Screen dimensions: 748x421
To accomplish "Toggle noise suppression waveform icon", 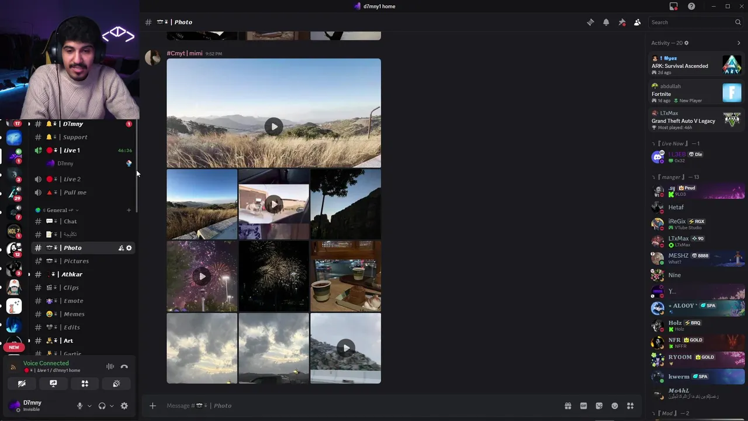I will tap(110, 367).
